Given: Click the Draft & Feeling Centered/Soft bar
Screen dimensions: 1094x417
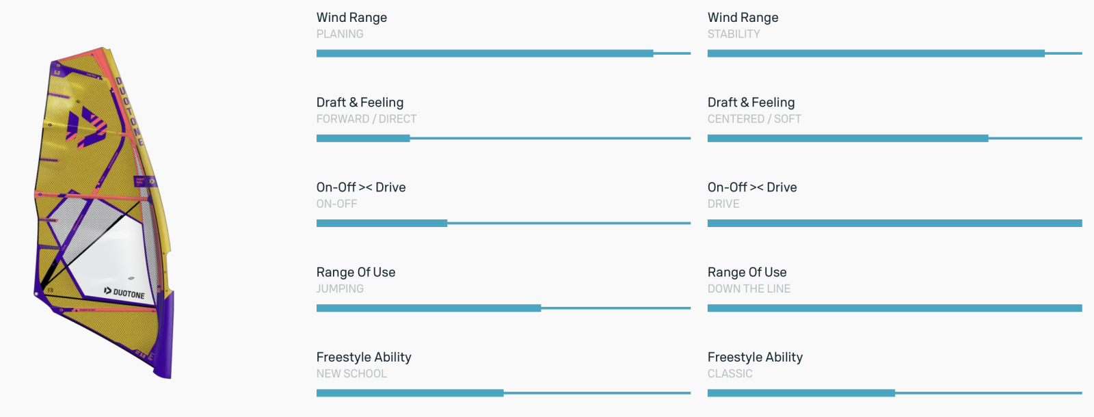Looking at the screenshot, I should pyautogui.click(x=894, y=138).
